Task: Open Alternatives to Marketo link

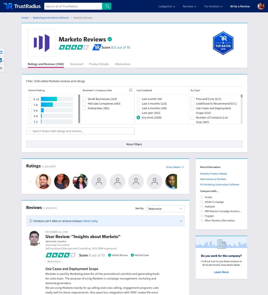Action: [x=213, y=179]
